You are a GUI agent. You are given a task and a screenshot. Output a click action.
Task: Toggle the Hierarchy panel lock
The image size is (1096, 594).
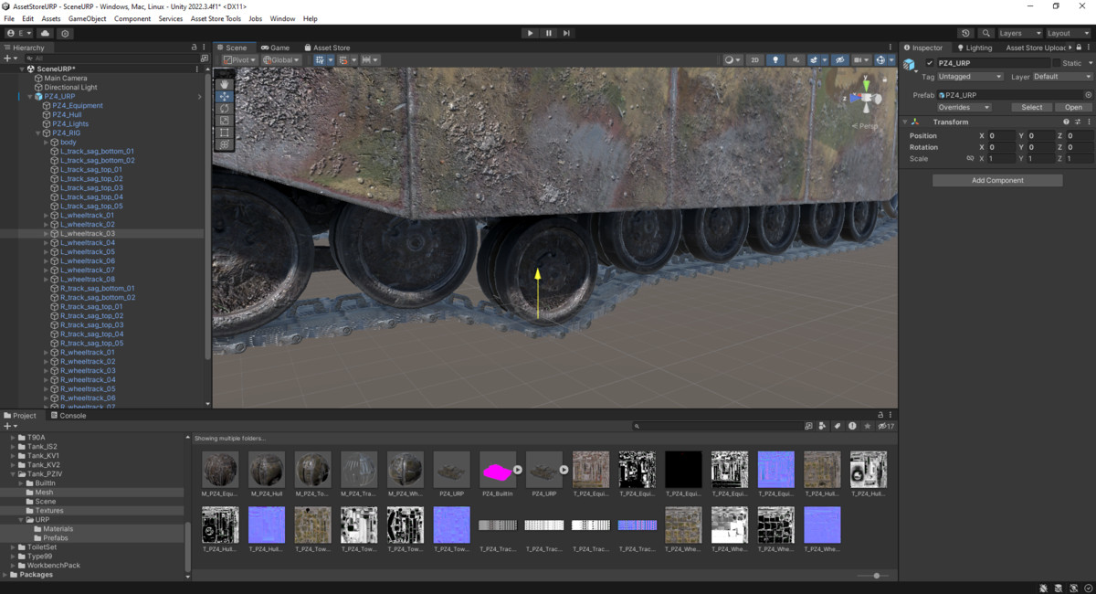point(194,48)
